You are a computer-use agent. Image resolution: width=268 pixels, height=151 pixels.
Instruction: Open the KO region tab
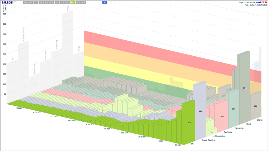[x=36, y=2]
